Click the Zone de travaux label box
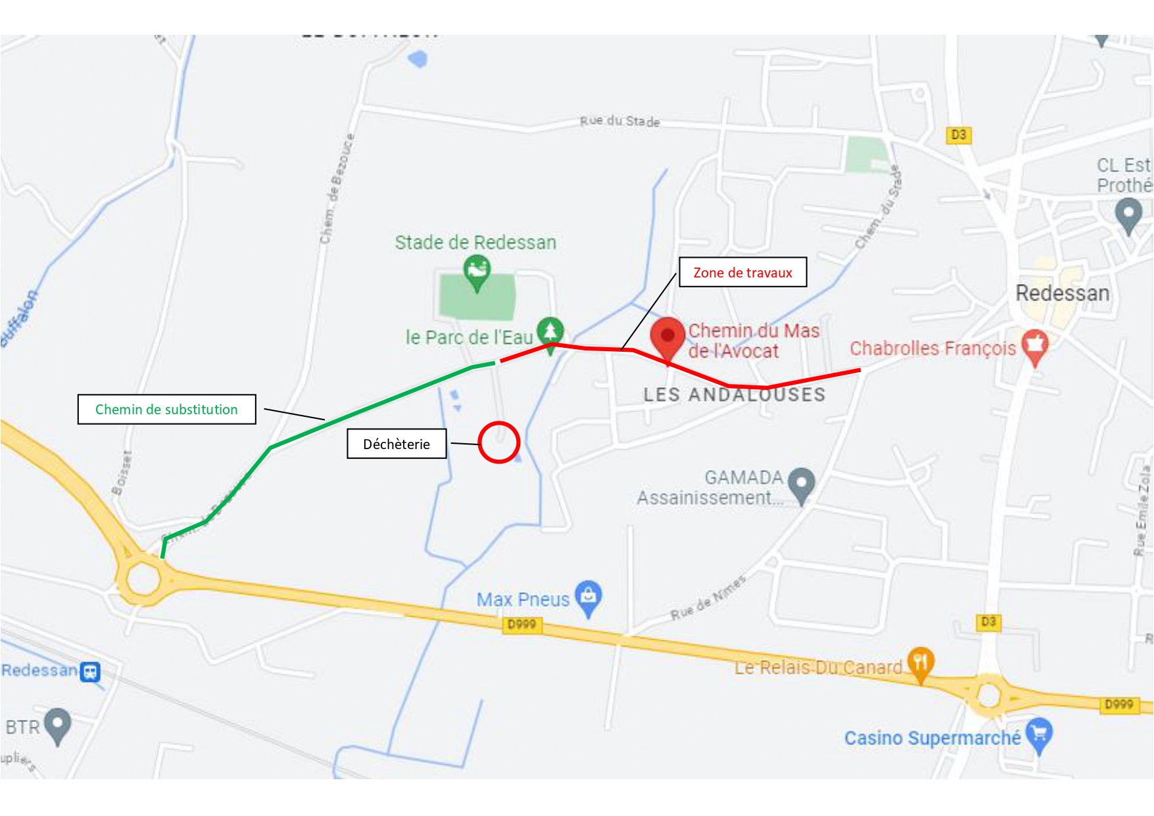 (x=742, y=272)
